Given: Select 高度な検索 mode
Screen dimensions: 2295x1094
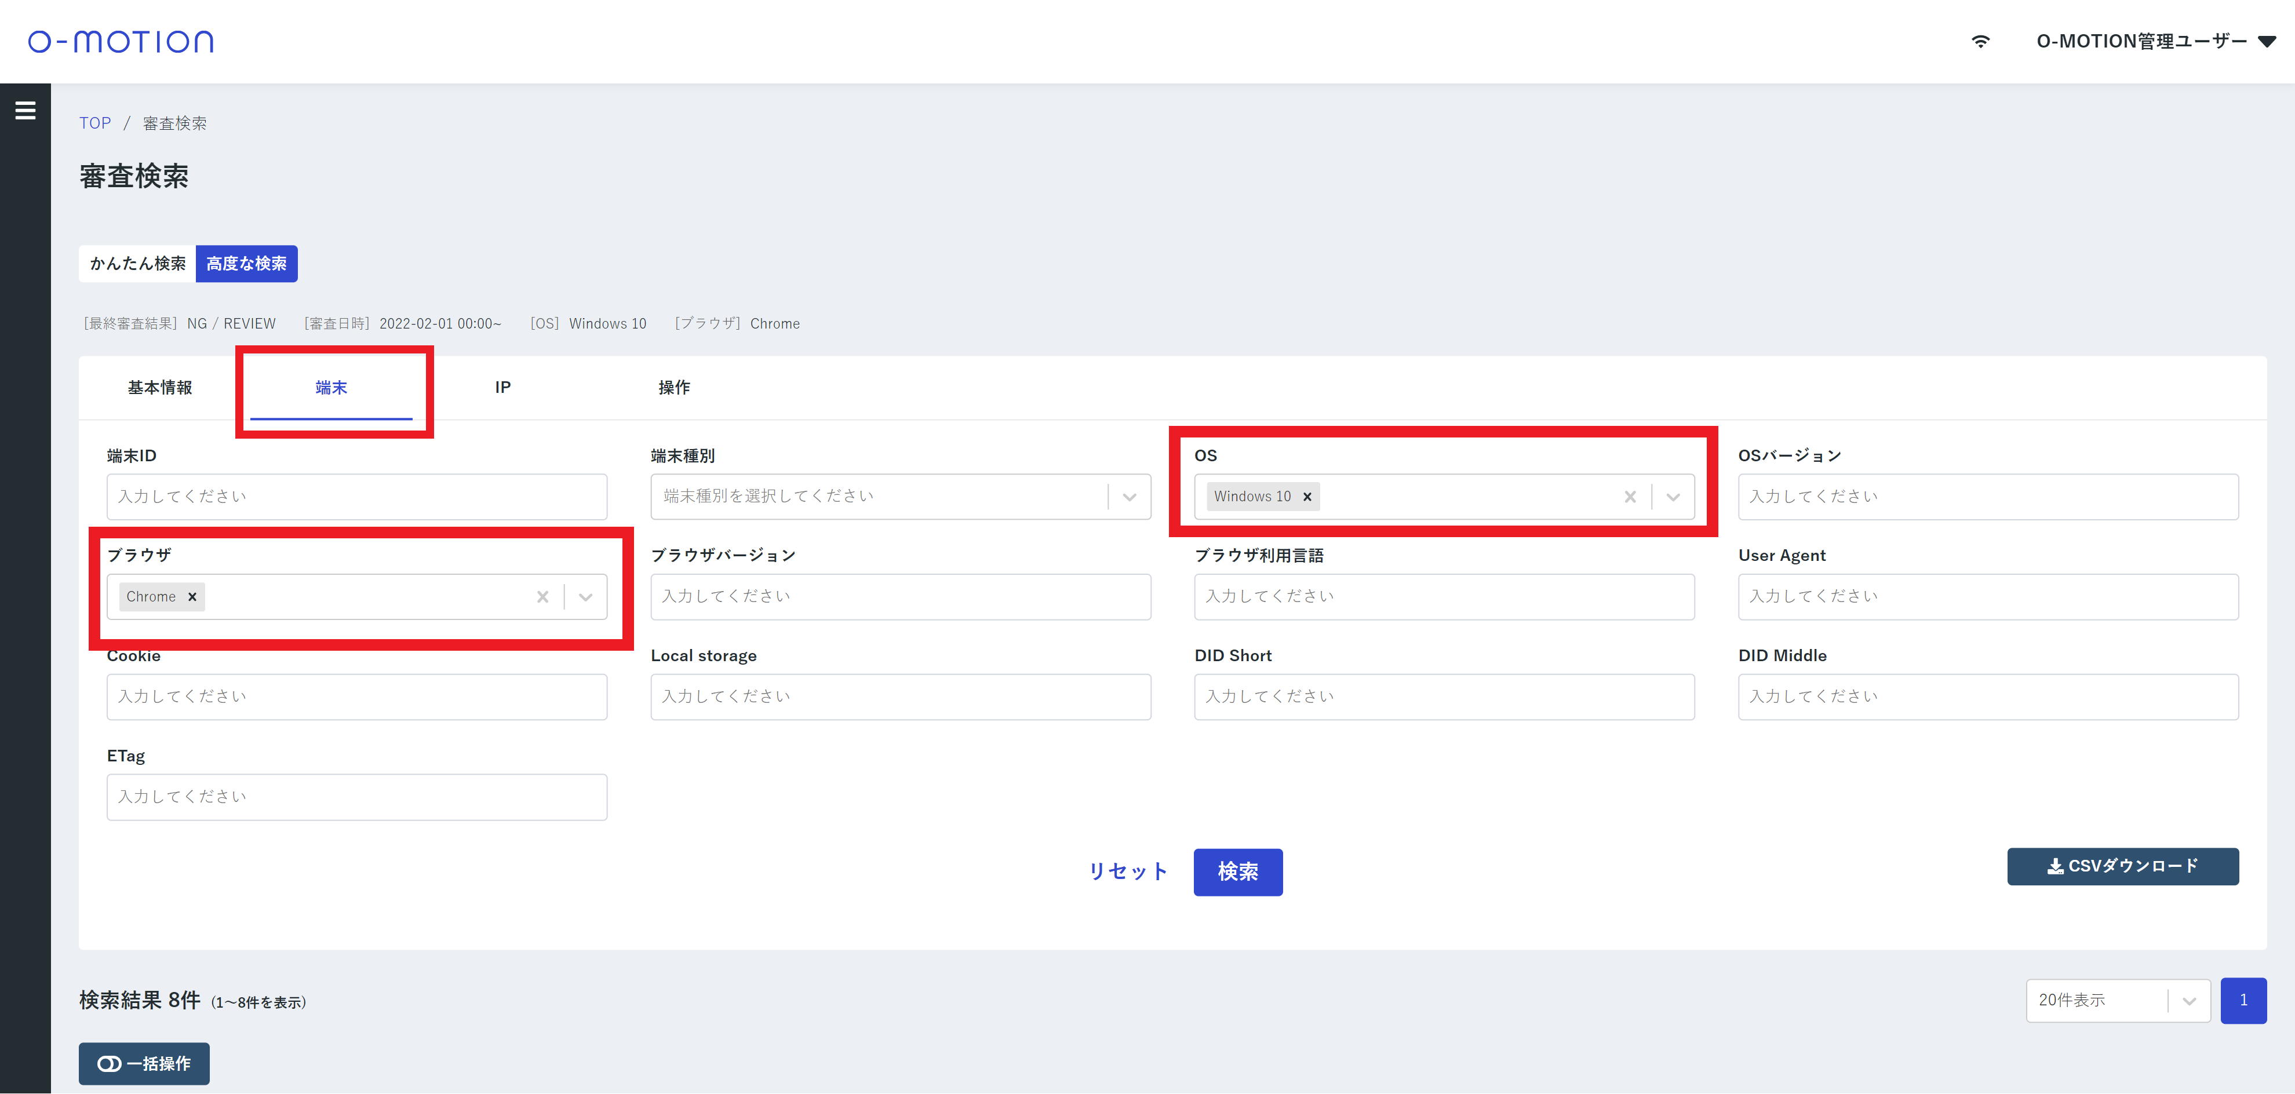Looking at the screenshot, I should click(247, 264).
